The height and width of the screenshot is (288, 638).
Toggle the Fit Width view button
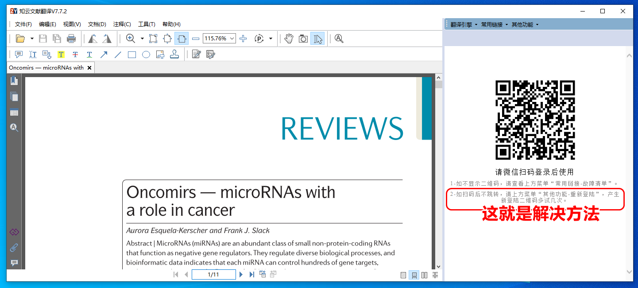click(182, 39)
